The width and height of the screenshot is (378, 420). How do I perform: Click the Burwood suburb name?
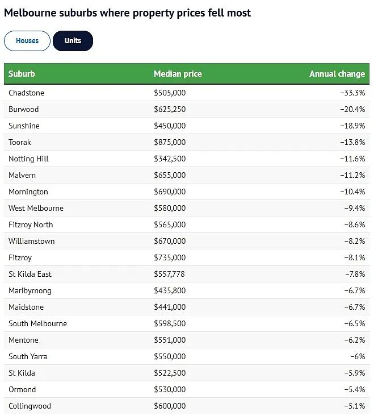[23, 109]
